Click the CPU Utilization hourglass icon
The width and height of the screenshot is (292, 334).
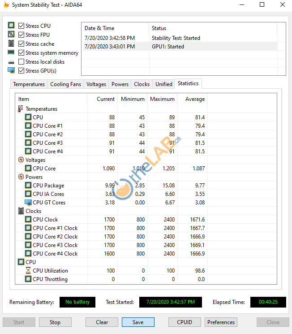(28, 270)
